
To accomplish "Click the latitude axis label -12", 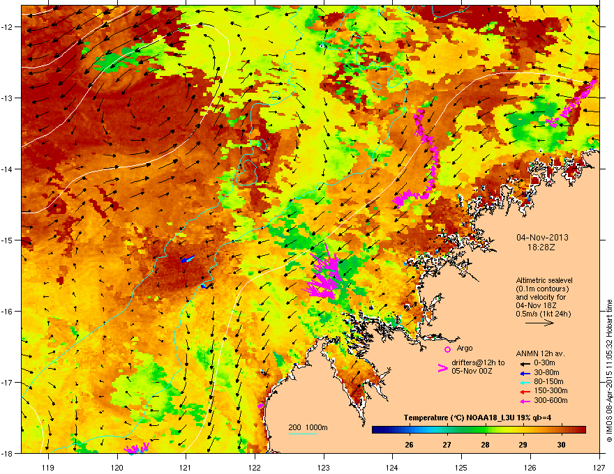I will point(8,26).
